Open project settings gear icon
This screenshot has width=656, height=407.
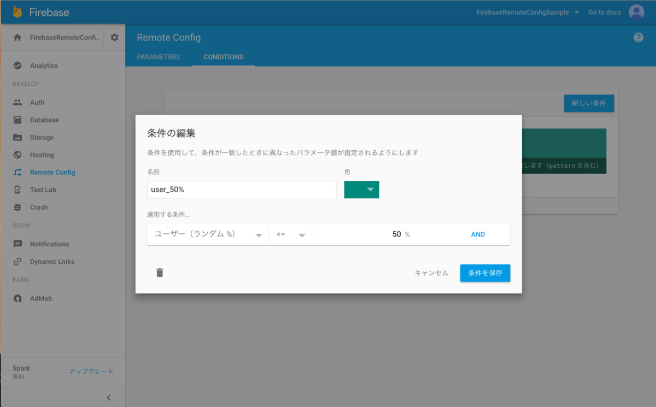114,38
